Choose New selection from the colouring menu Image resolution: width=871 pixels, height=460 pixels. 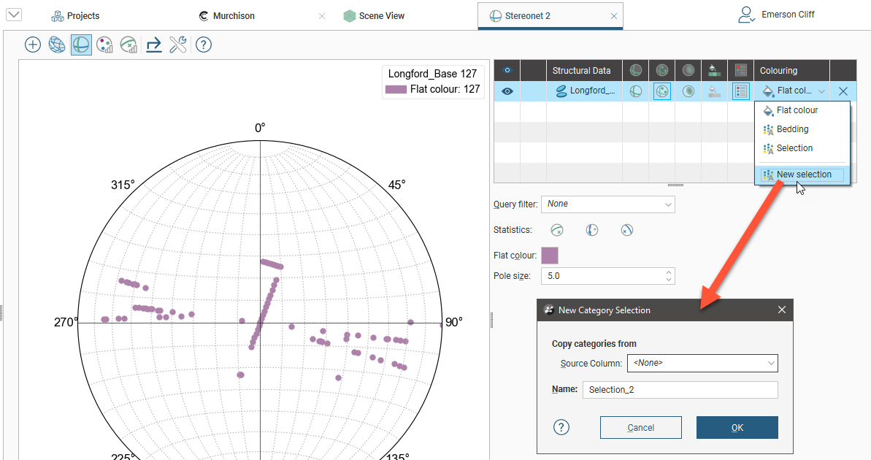click(x=802, y=175)
